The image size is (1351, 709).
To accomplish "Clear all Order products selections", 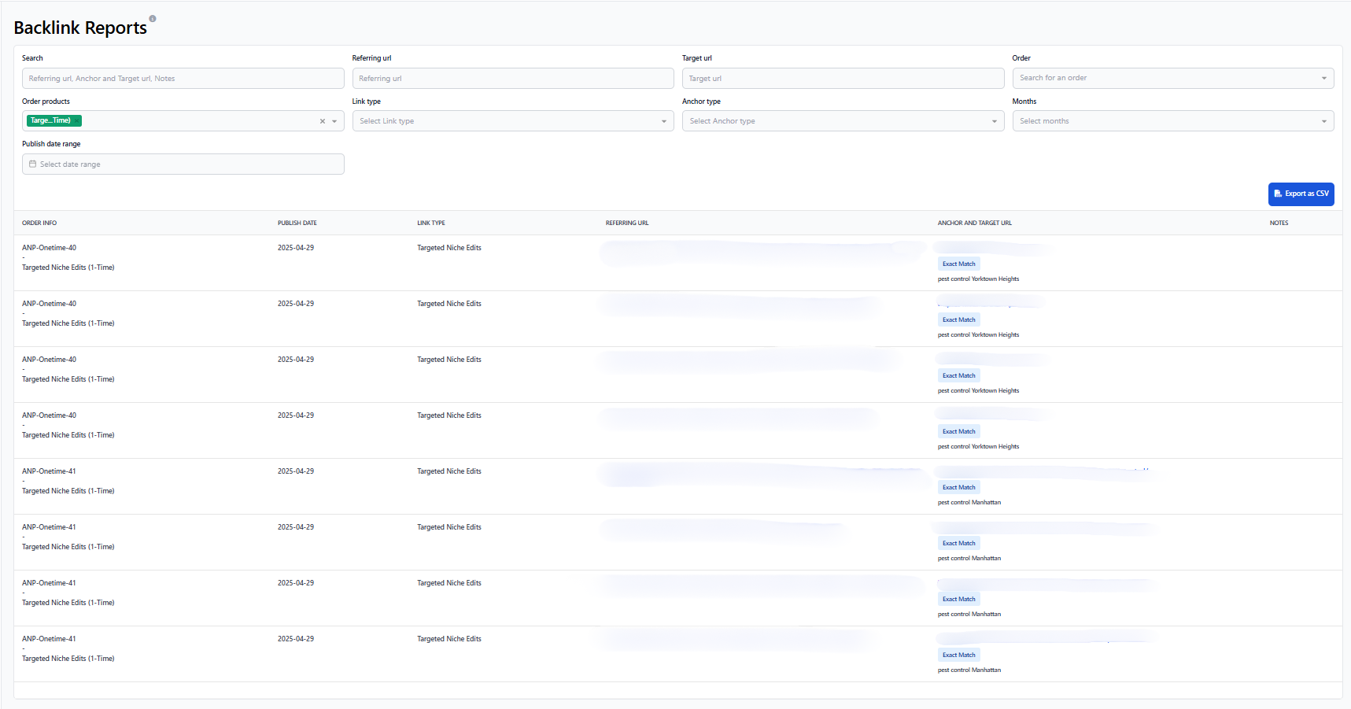I will 322,121.
